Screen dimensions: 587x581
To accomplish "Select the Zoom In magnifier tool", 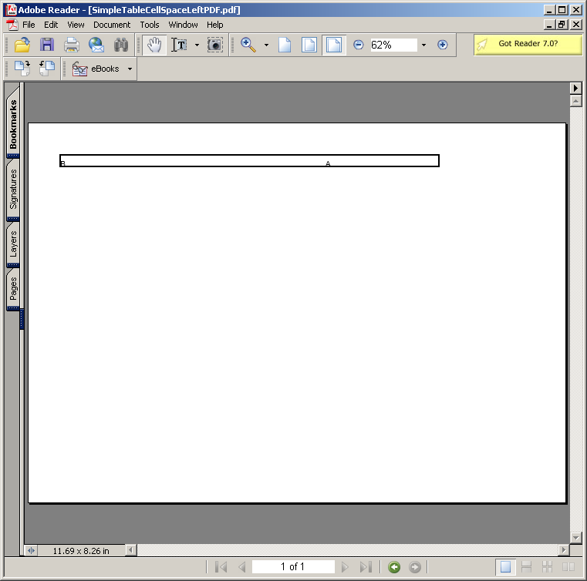I will tap(248, 45).
